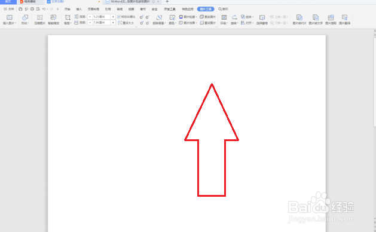Open the References (引用) tab
This screenshot has width=376, height=232.
pos(108,9)
